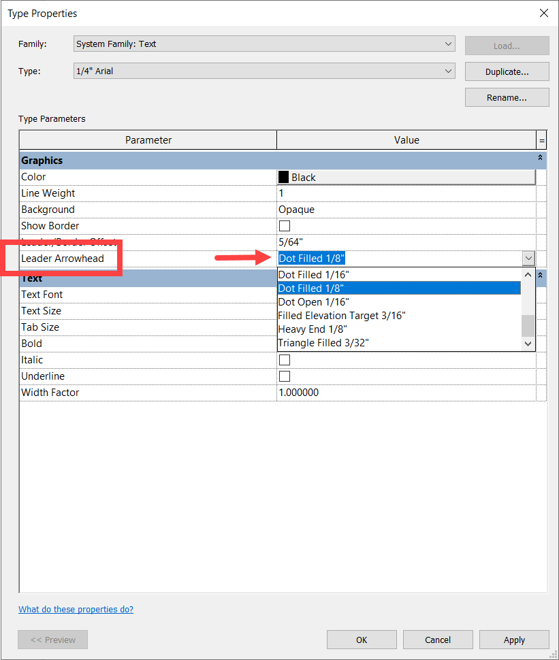Collapse the Graphics parameter group
The image size is (559, 660).
540,160
